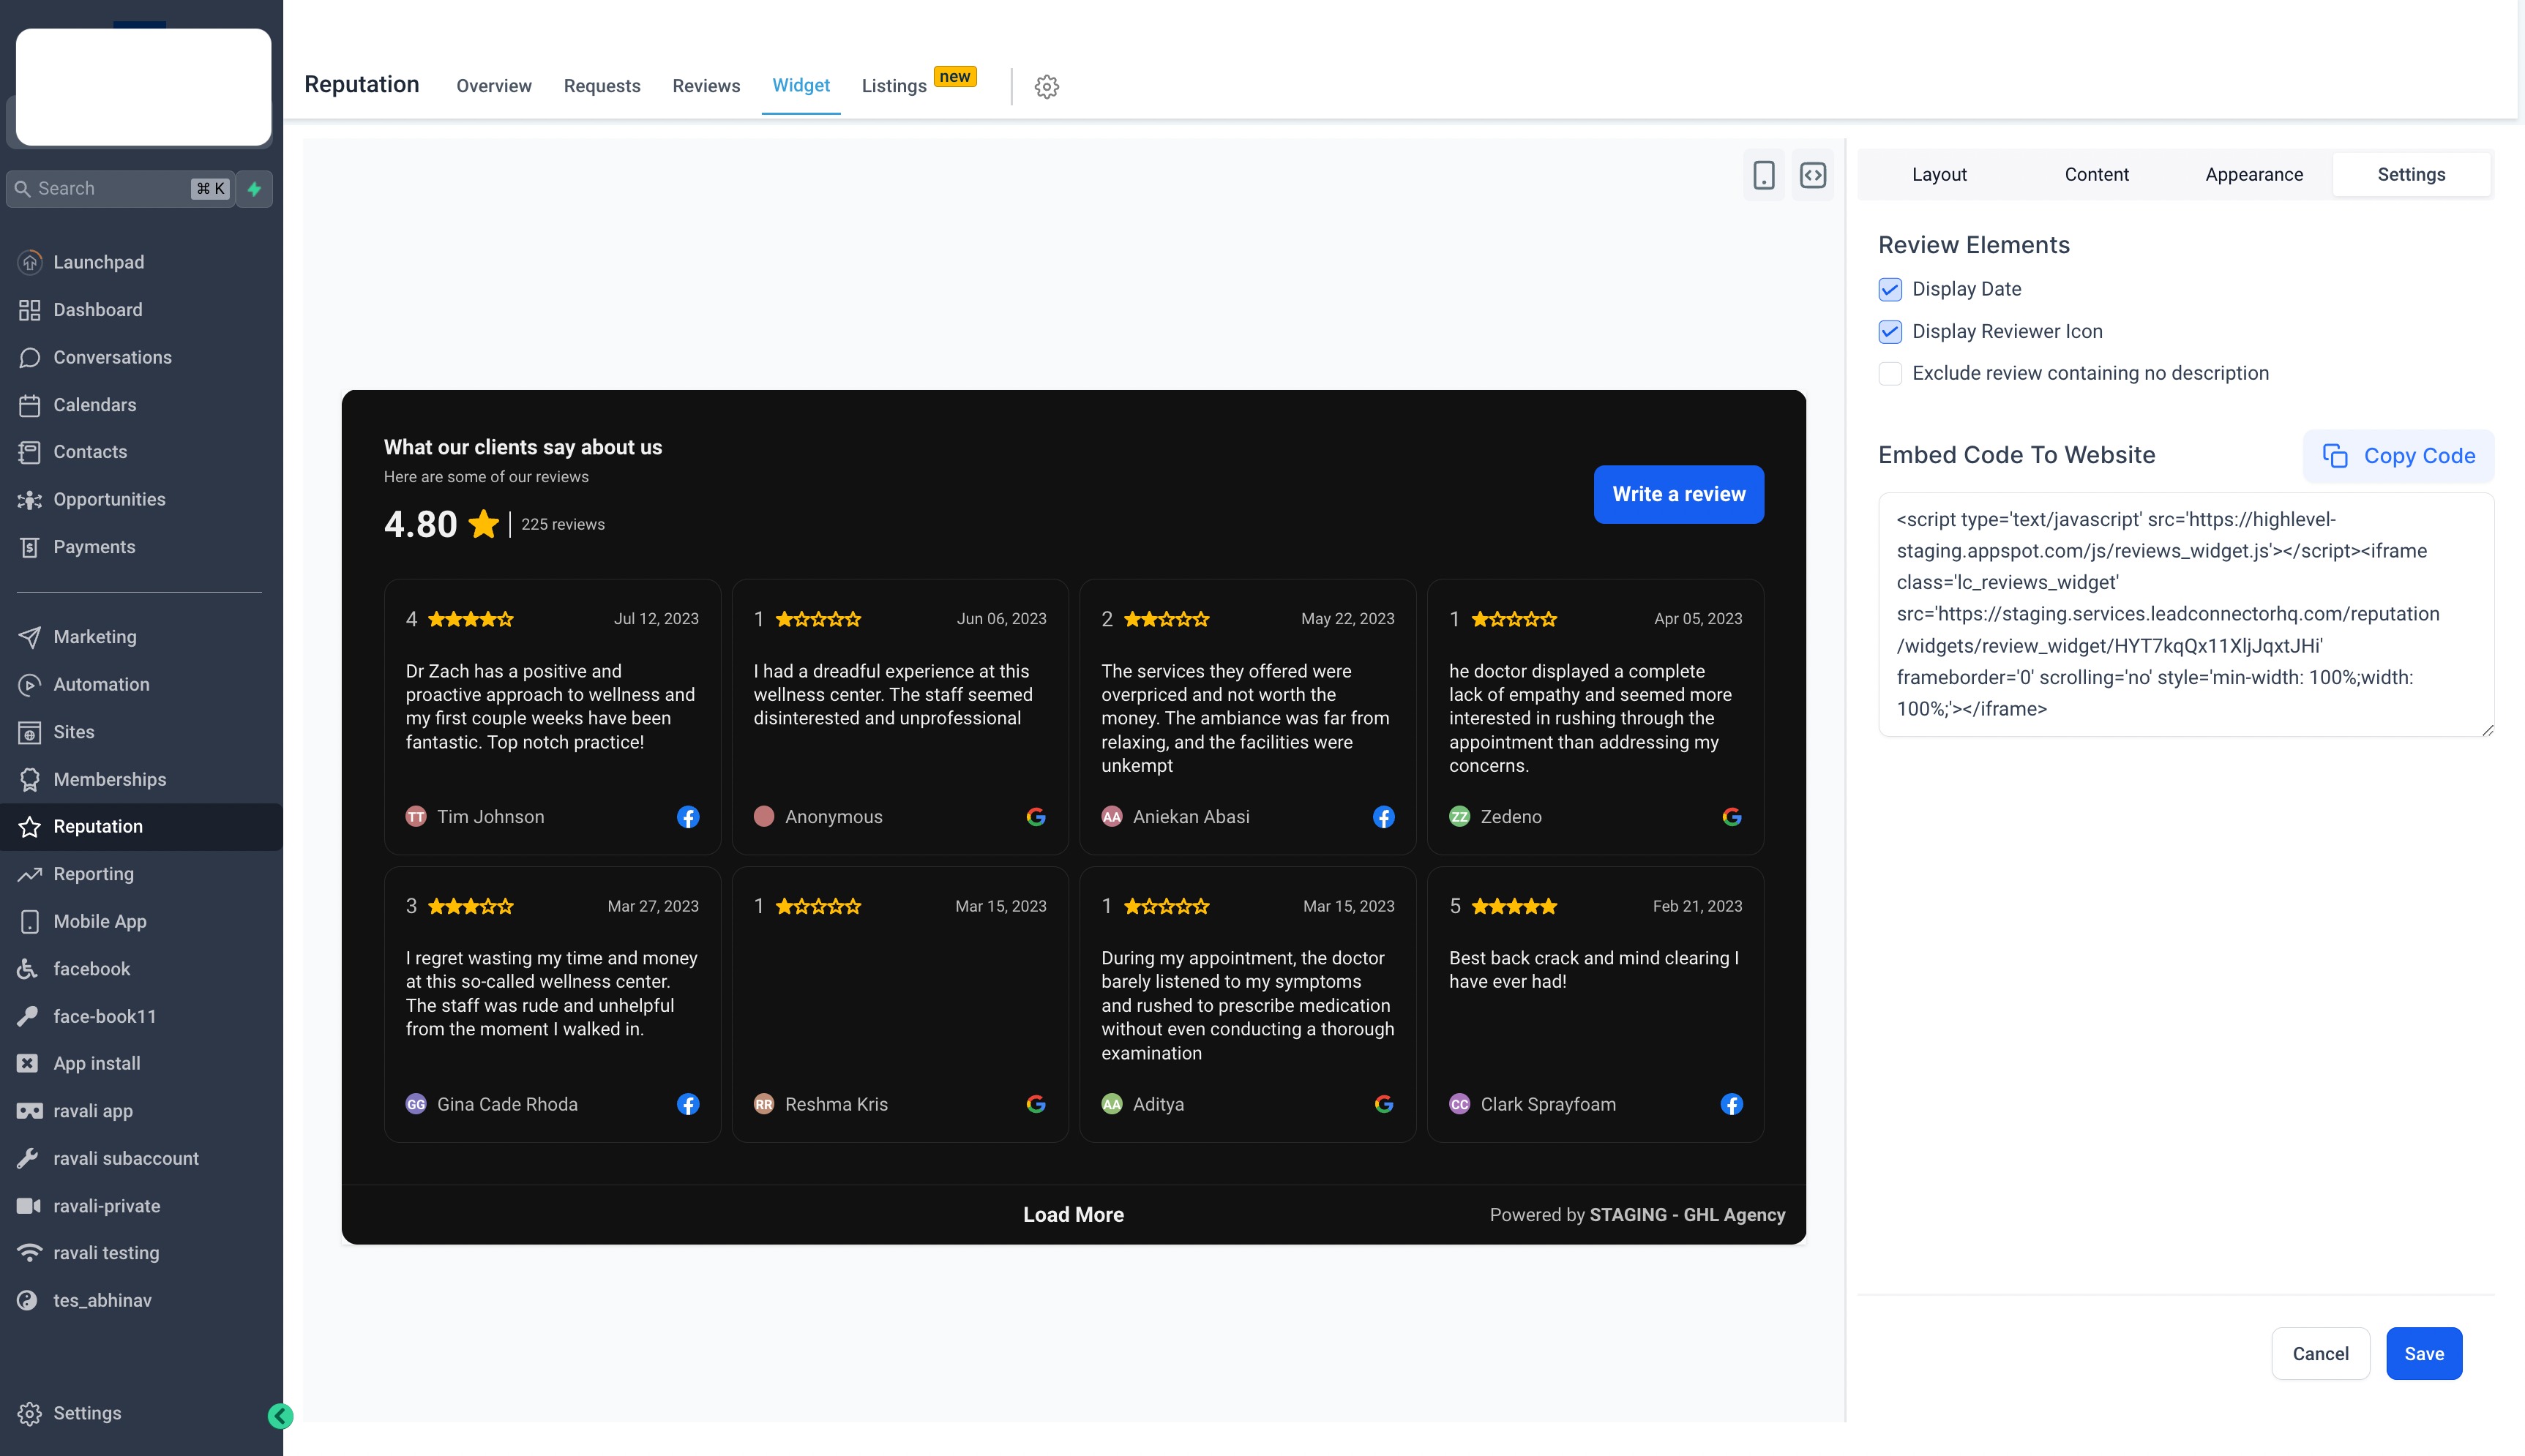Open the Listings tab
Image resolution: width=2525 pixels, height=1456 pixels.
tap(893, 87)
